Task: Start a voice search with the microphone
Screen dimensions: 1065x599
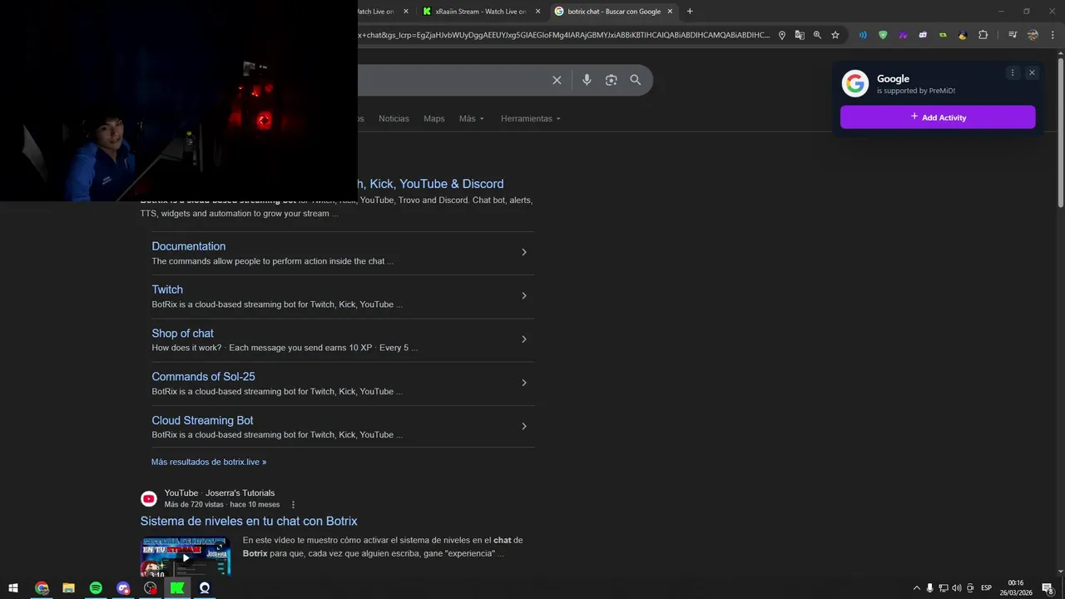Action: [x=587, y=80]
